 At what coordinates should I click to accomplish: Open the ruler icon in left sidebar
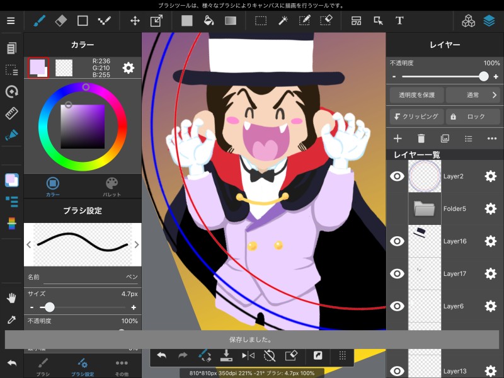pos(11,113)
